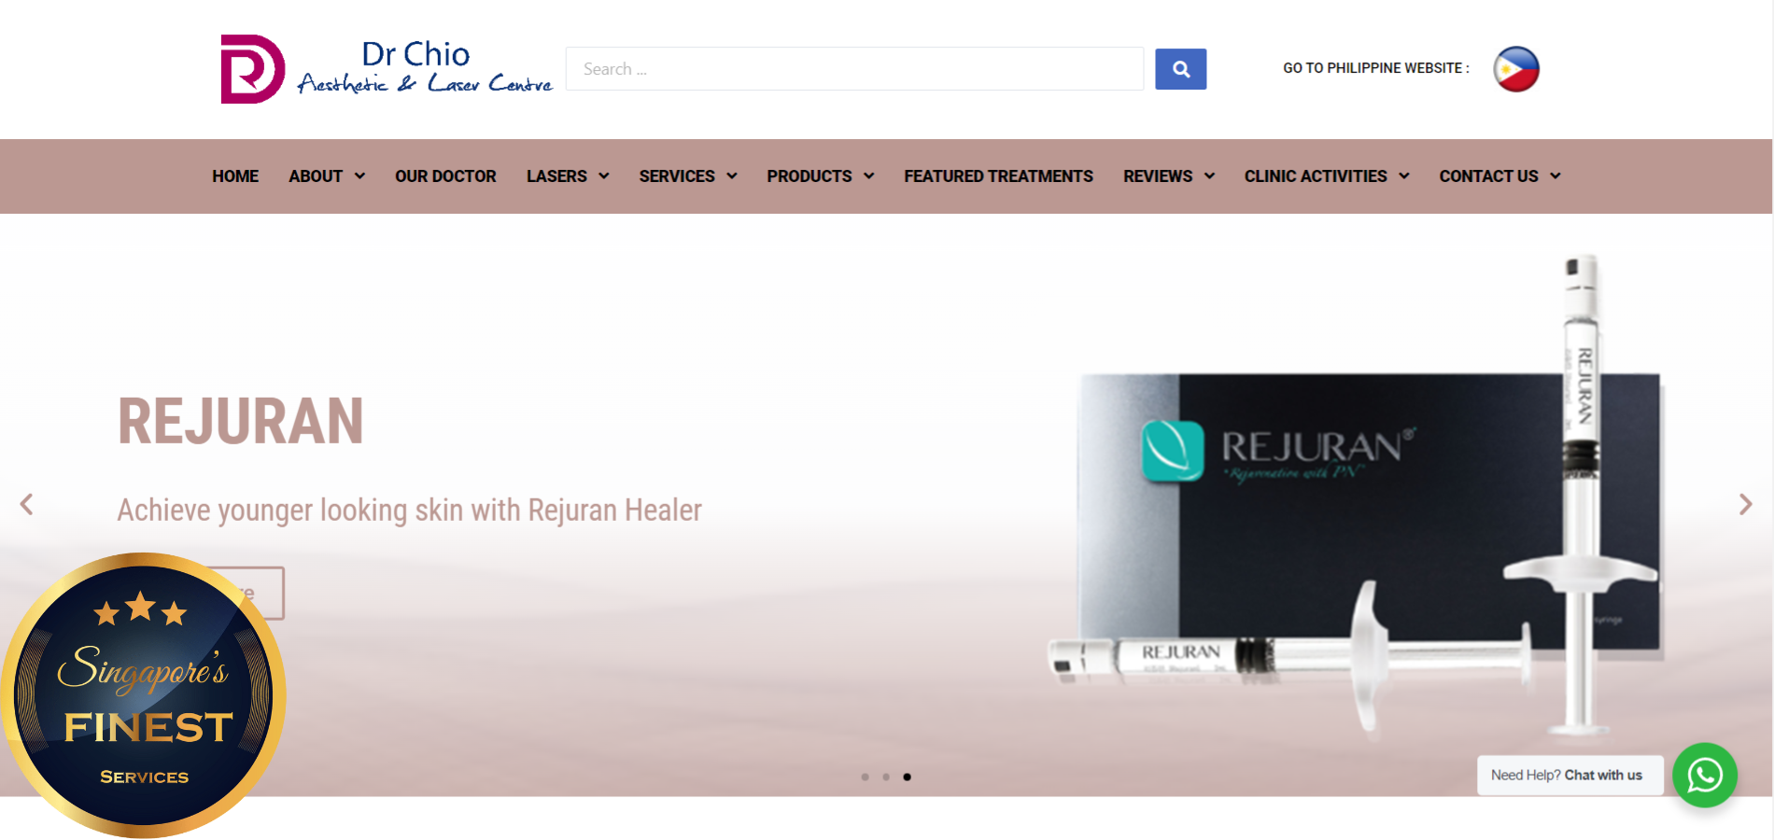This screenshot has width=1774, height=840.
Task: Click into the Search input field
Action: coord(854,69)
